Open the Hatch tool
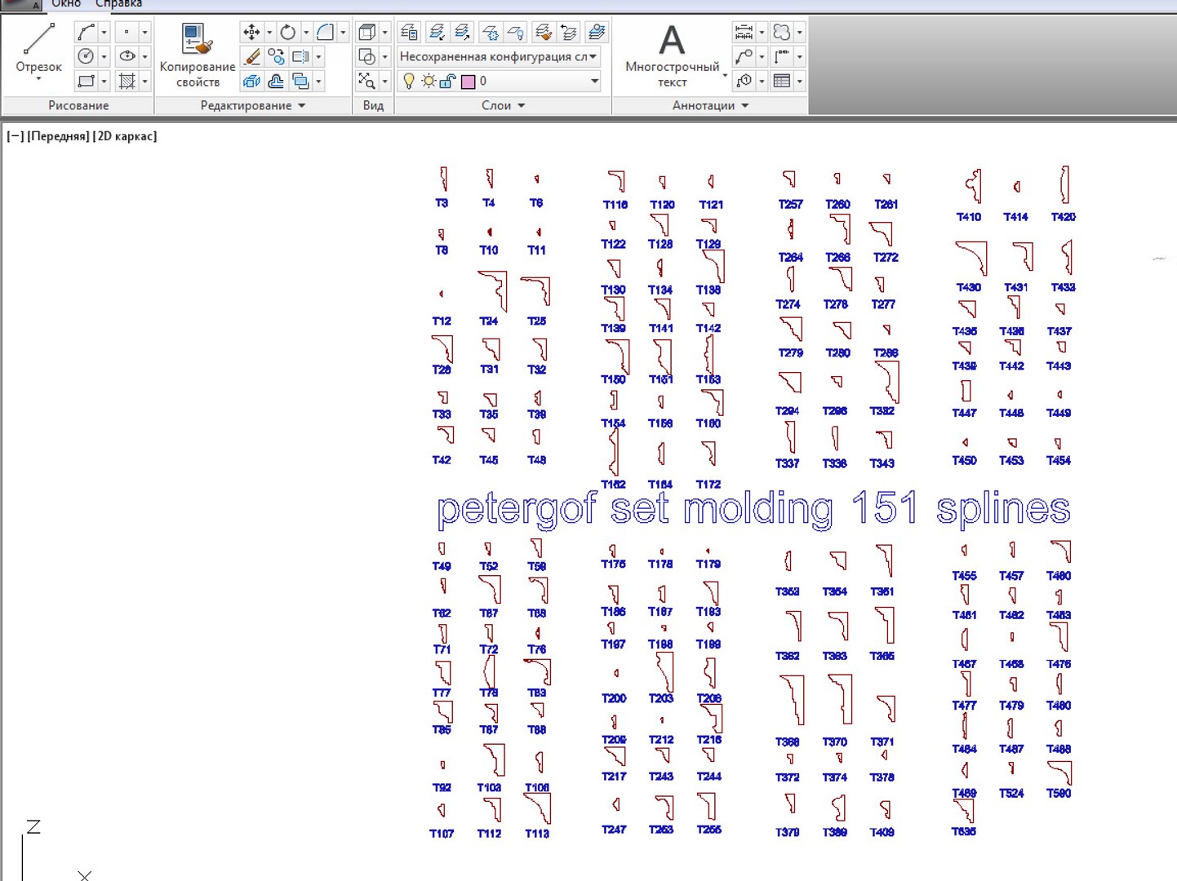 pyautogui.click(x=127, y=81)
